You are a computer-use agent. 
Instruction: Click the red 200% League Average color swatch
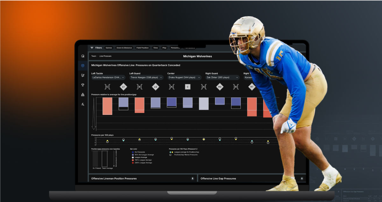tap(133, 163)
